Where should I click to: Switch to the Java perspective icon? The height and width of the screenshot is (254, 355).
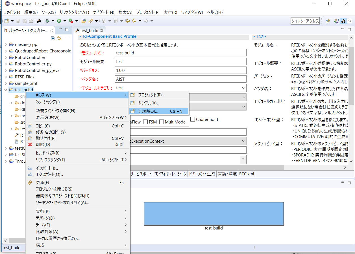pos(336,21)
